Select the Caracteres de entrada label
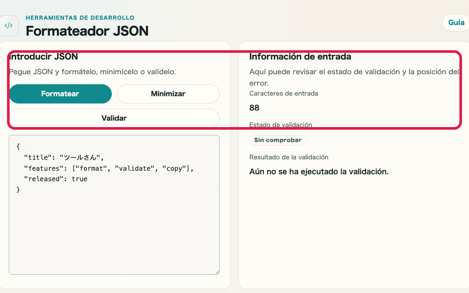 pyautogui.click(x=283, y=93)
